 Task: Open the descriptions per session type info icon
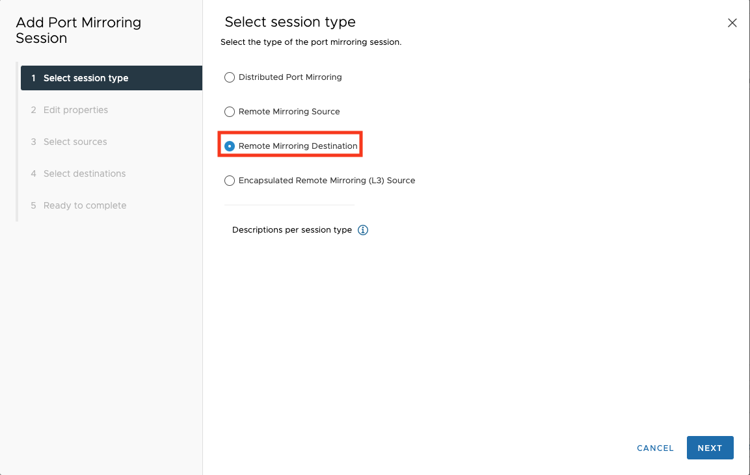(x=363, y=229)
